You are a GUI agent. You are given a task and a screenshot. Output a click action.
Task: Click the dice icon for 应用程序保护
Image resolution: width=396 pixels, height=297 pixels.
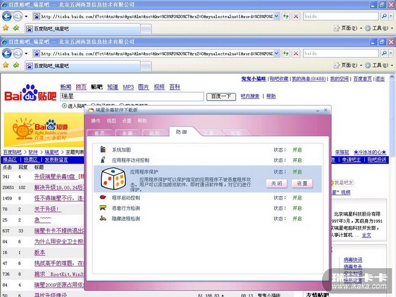[113, 179]
